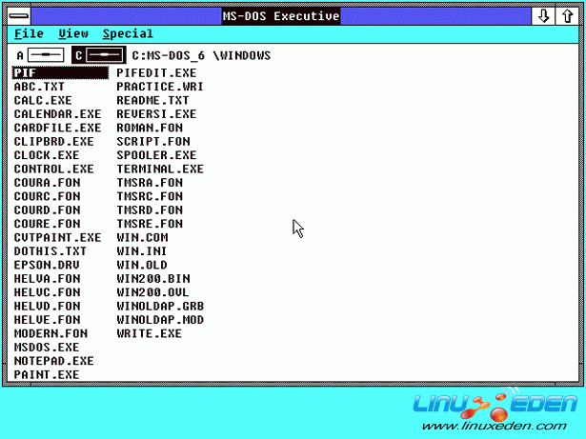Select TMSRA.FON font file

point(150,183)
